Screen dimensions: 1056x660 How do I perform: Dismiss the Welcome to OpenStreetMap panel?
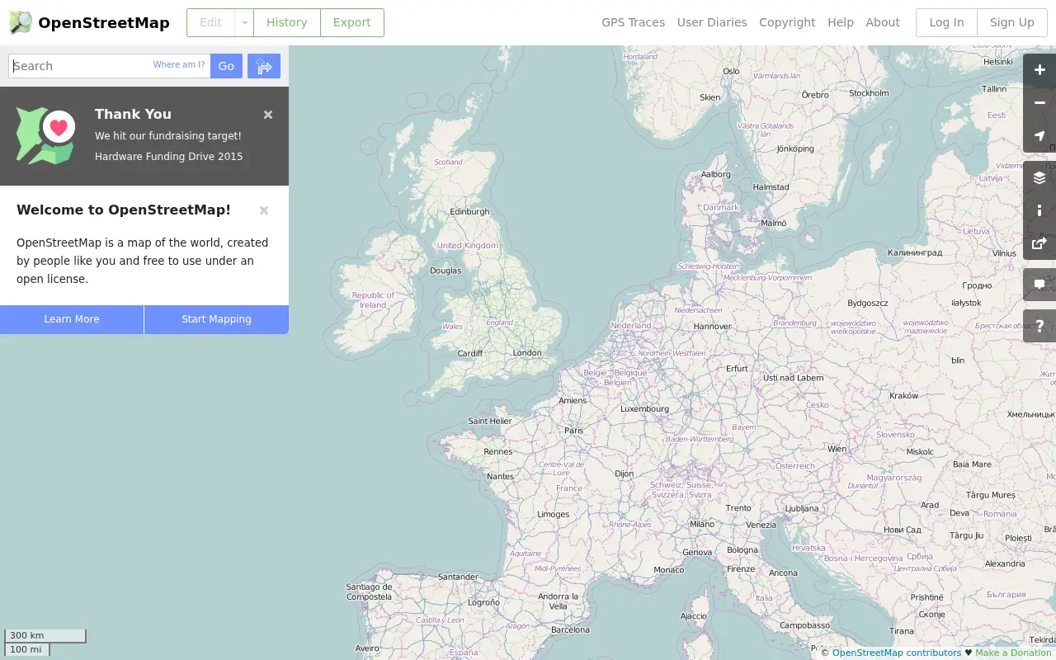264,210
